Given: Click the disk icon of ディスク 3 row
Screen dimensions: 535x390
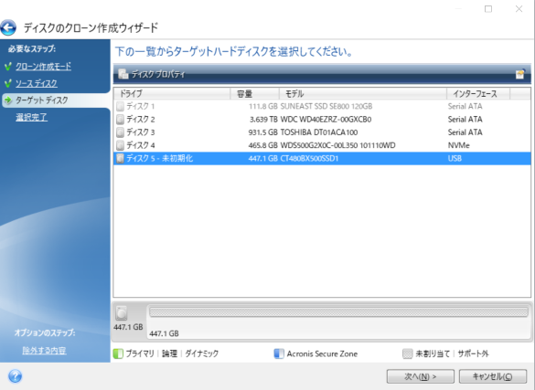Looking at the screenshot, I should [x=120, y=132].
